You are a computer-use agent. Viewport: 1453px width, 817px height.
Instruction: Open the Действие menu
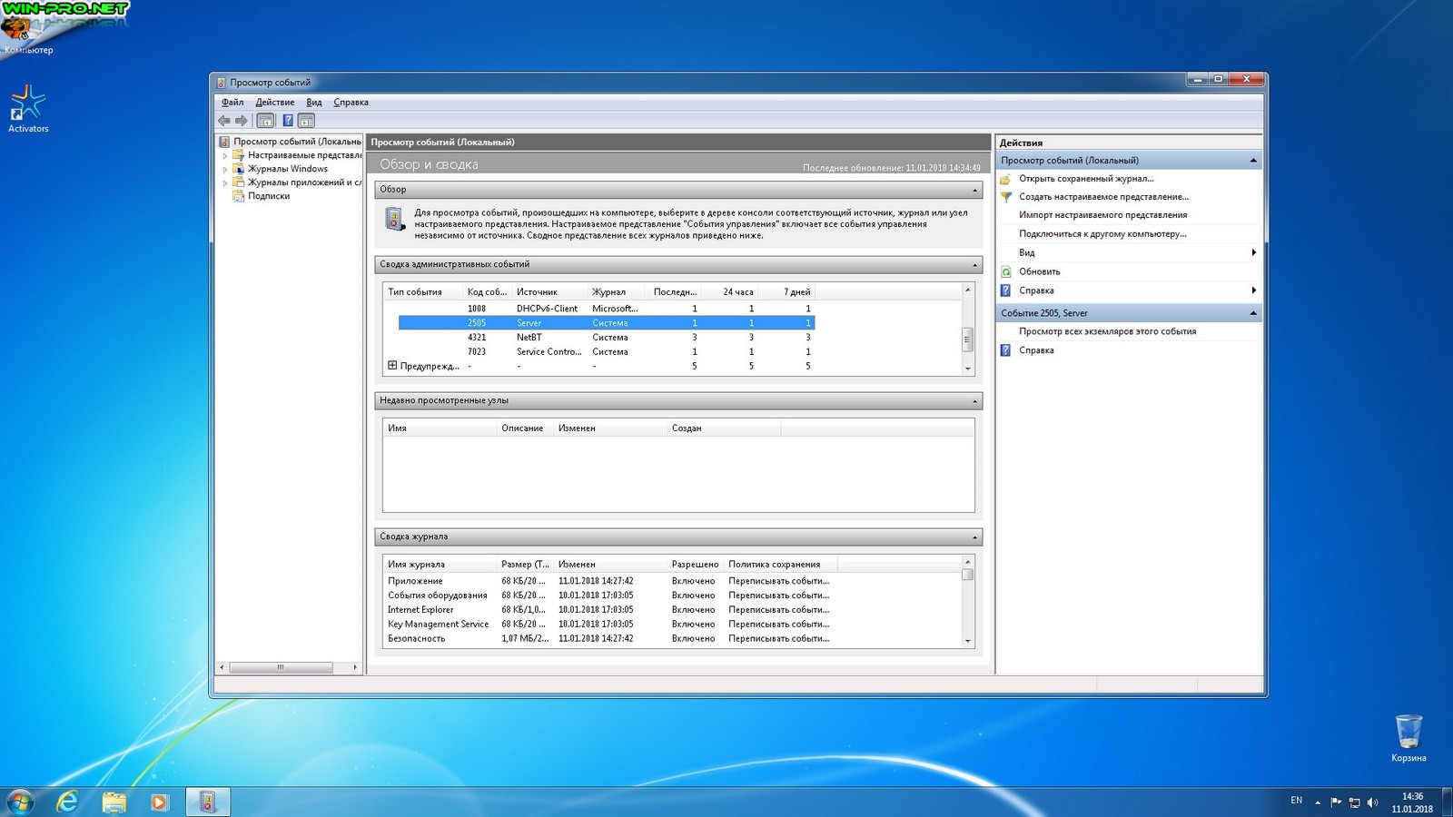click(274, 103)
